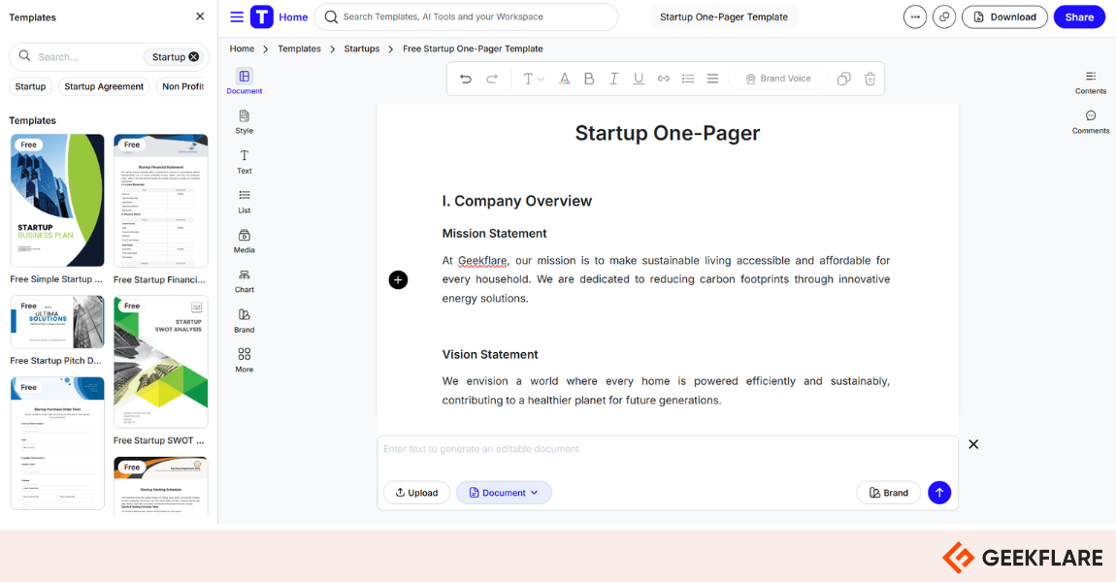
Task: Click the Share button
Action: pyautogui.click(x=1079, y=16)
